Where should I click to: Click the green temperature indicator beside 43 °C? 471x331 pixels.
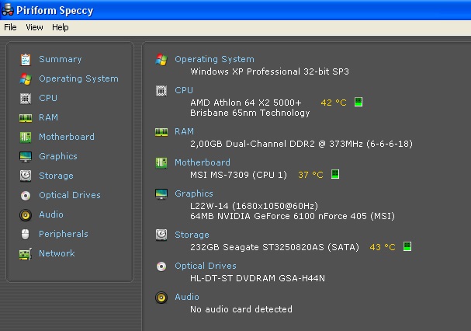[407, 246]
